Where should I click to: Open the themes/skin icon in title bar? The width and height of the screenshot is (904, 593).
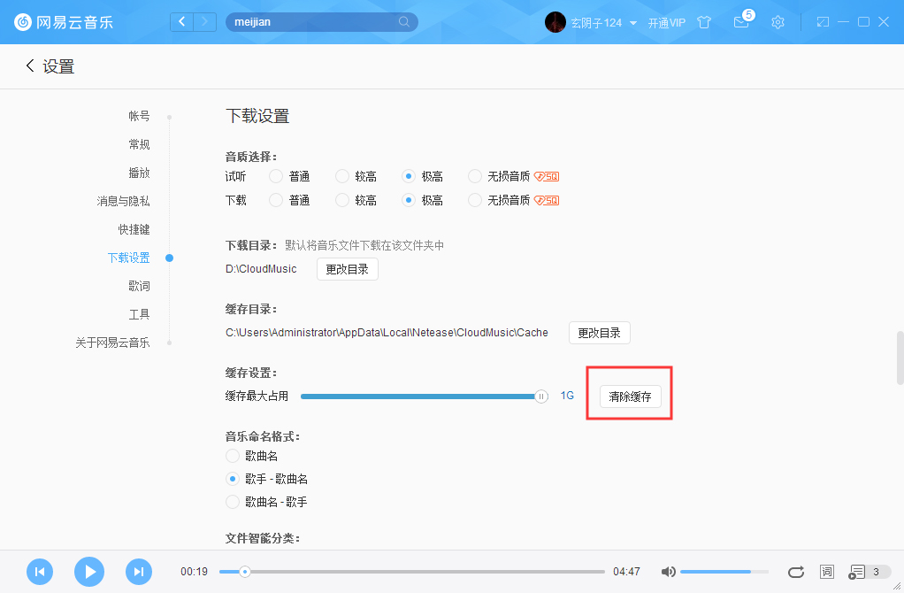[x=704, y=21]
